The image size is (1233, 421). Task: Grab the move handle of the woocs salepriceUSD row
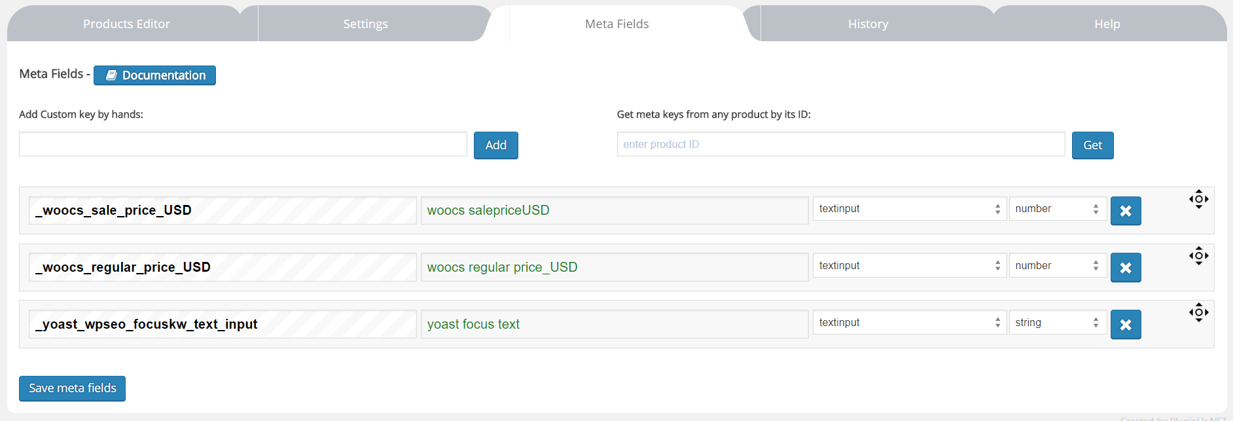(x=1198, y=200)
